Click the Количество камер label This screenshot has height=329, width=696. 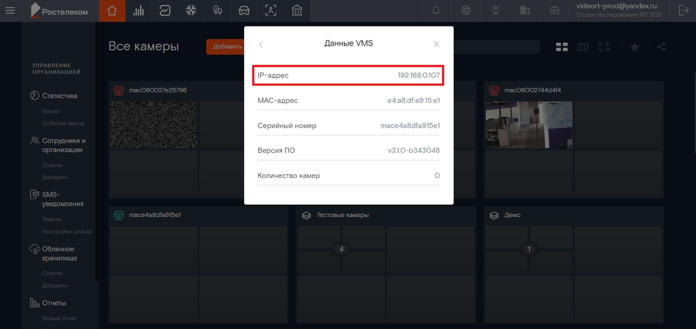(288, 176)
